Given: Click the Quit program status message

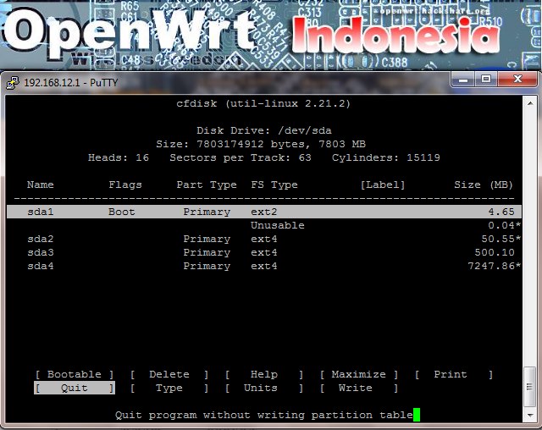Looking at the screenshot, I should [264, 415].
